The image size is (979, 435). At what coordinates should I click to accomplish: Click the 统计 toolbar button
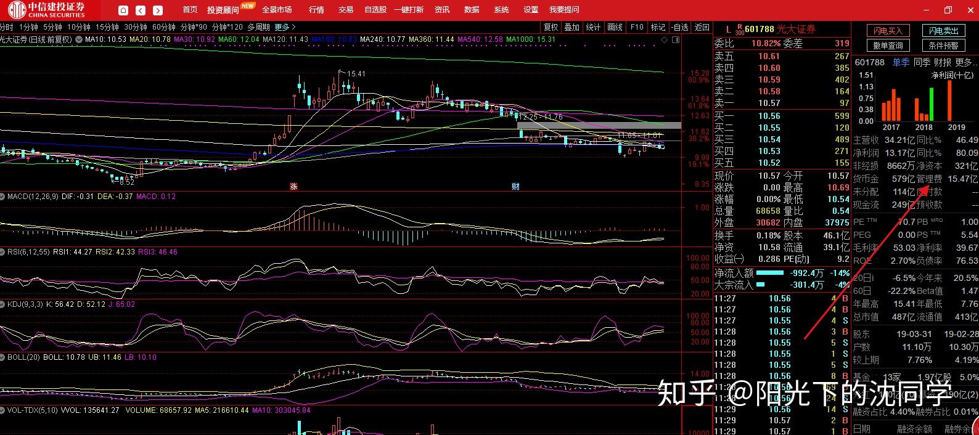[593, 27]
